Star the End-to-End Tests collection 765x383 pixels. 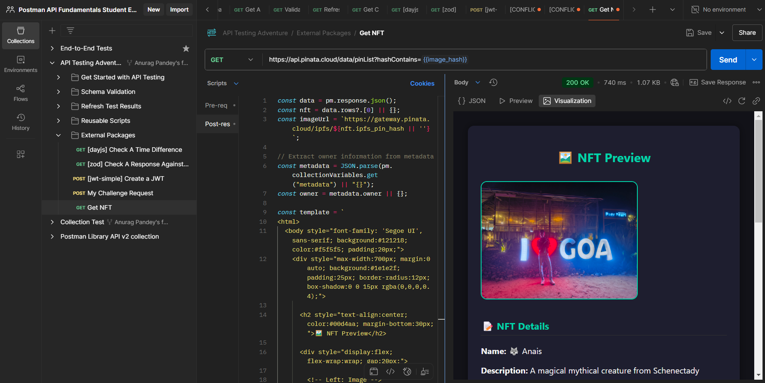(186, 48)
